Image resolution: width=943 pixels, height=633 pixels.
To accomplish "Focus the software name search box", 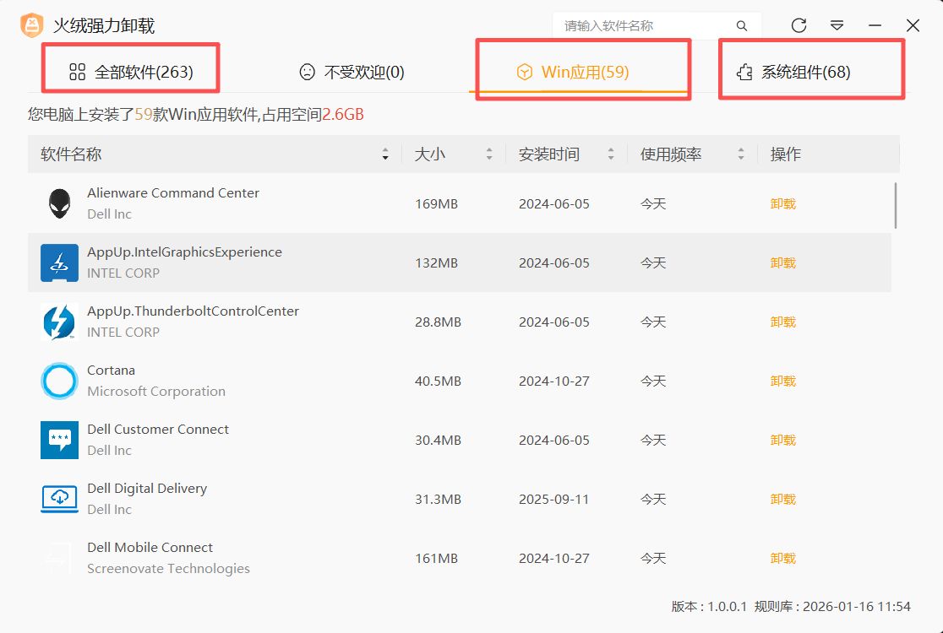I will 657,26.
